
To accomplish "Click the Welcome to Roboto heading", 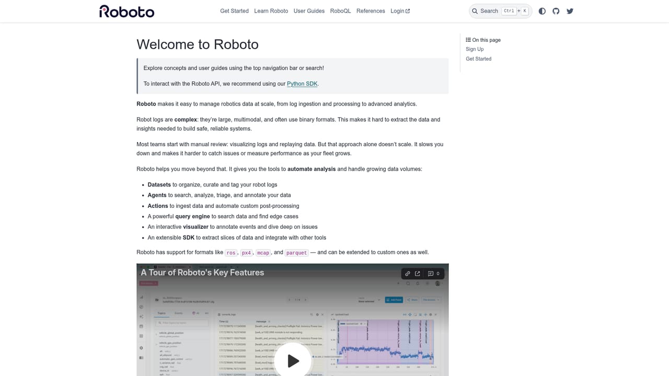I will [198, 44].
